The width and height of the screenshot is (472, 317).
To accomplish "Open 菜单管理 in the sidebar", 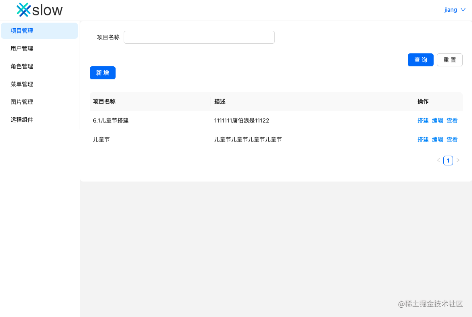I will pos(40,84).
